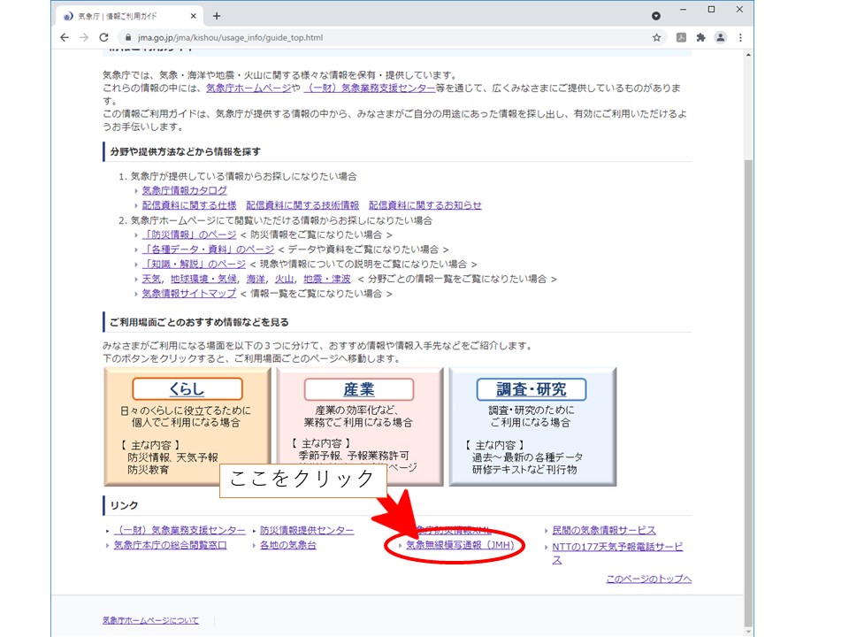The height and width of the screenshot is (637, 849).
Task: Close the 気象庁 browser tab
Action: 192,16
